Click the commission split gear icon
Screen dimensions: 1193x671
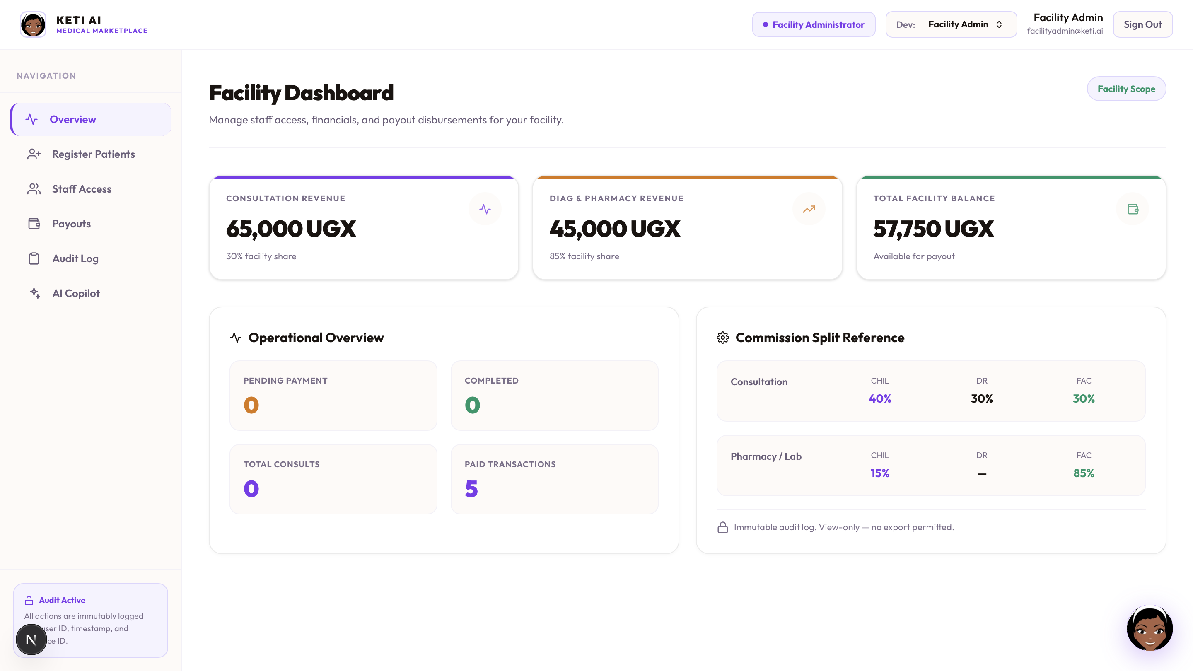[x=722, y=338]
